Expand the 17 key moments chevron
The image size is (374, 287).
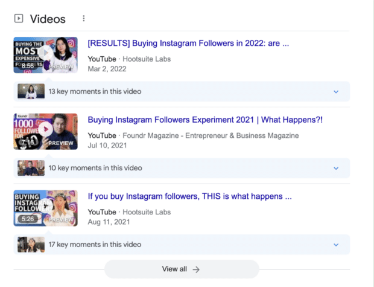click(336, 245)
